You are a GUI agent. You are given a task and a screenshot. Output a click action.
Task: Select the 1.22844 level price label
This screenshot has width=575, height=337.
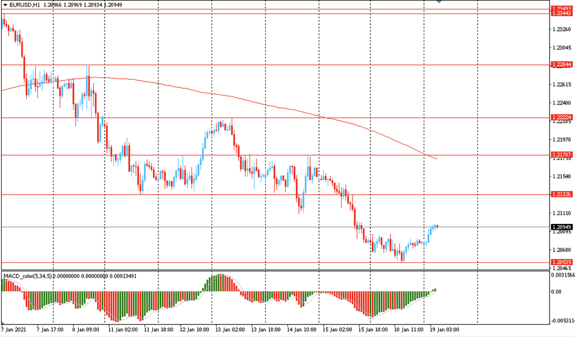pos(562,64)
